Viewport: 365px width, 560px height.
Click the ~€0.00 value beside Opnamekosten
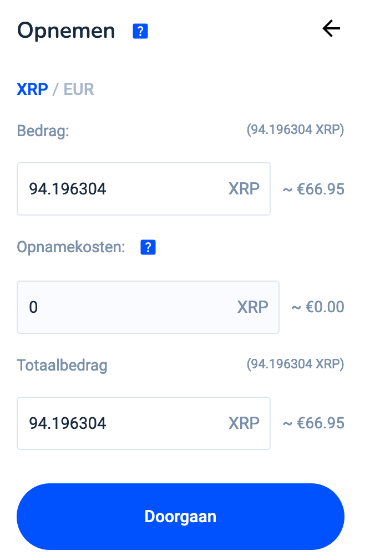point(317,307)
